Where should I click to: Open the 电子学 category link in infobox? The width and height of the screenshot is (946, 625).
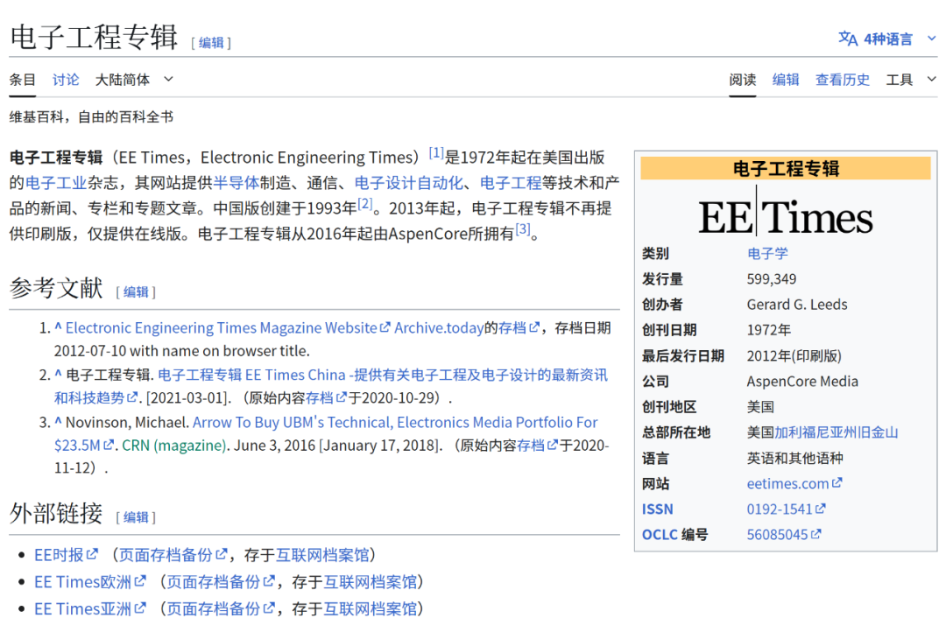click(767, 254)
